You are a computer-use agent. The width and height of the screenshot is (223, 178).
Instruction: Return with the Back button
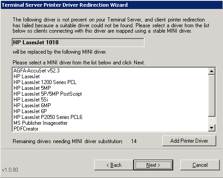point(114,165)
